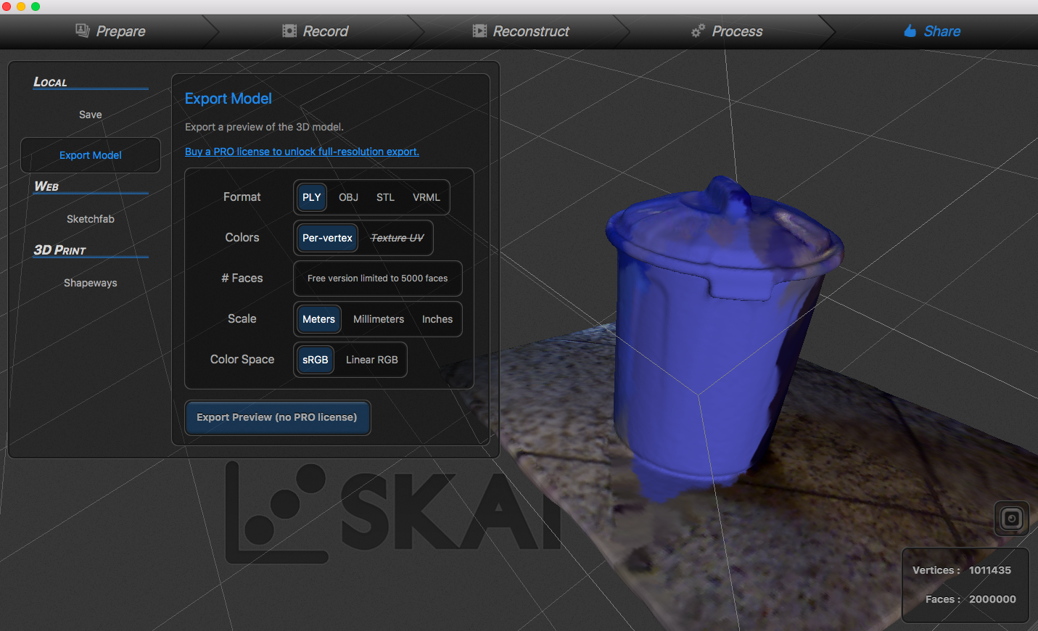Click the Reconstruct film icon
Image resolution: width=1038 pixels, height=631 pixels.
pos(479,30)
